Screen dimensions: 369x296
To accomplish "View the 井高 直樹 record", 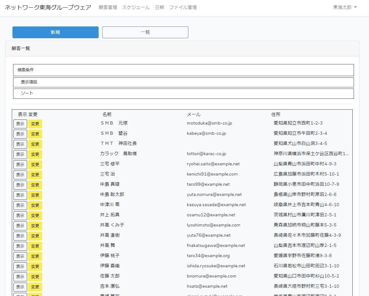I will [20, 236].
